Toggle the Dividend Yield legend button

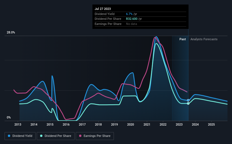20,136
